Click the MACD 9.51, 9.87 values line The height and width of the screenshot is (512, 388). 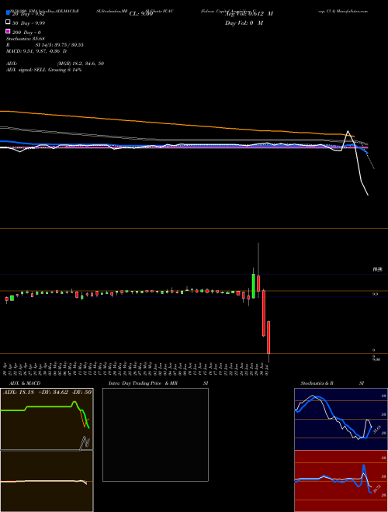36,51
